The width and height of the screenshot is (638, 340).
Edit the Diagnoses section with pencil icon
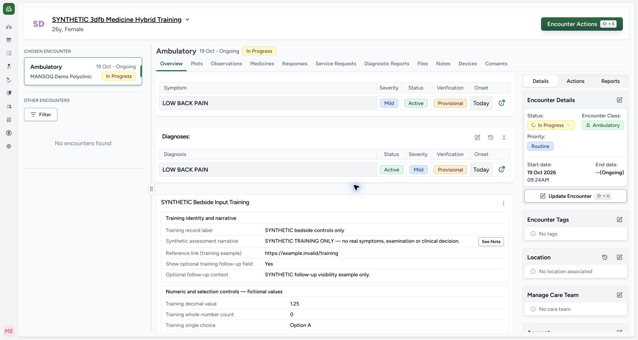477,137
